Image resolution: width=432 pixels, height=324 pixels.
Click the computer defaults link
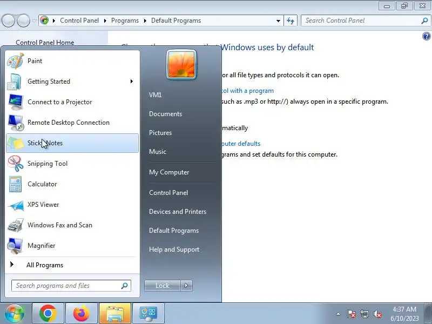241,144
